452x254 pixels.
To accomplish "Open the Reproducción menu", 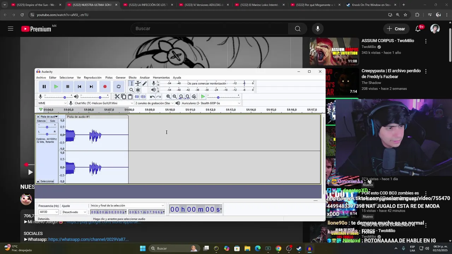I will (x=93, y=78).
